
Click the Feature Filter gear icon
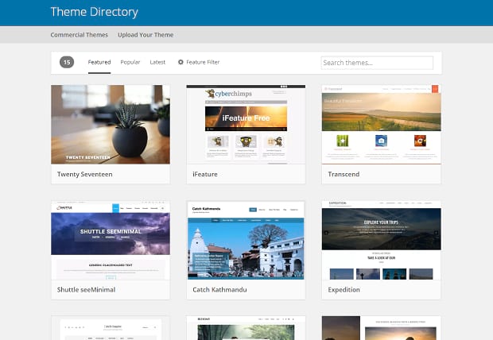pos(181,62)
